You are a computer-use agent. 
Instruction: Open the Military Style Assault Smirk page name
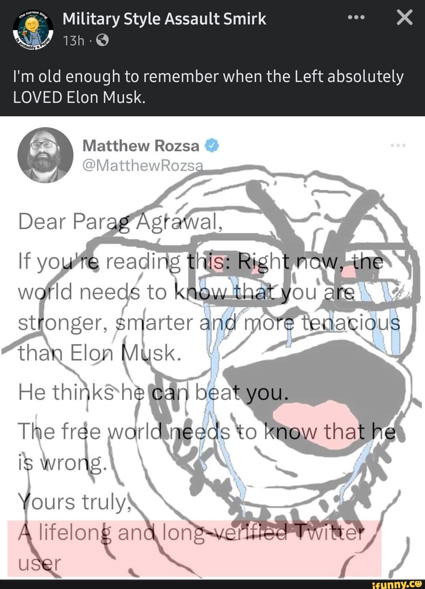click(164, 19)
